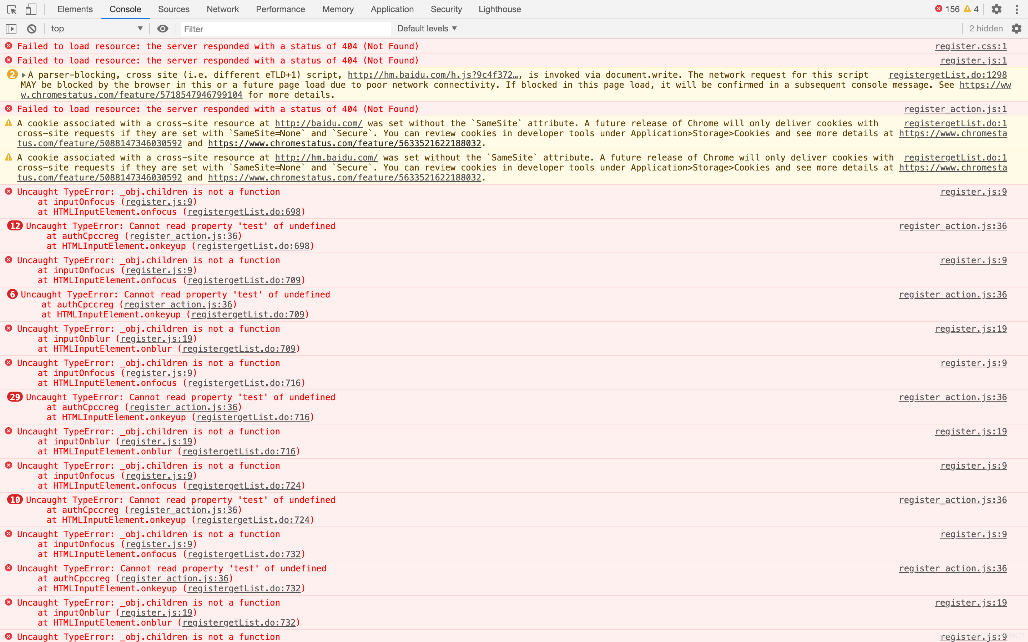Open the Lighthouse tab

(500, 9)
